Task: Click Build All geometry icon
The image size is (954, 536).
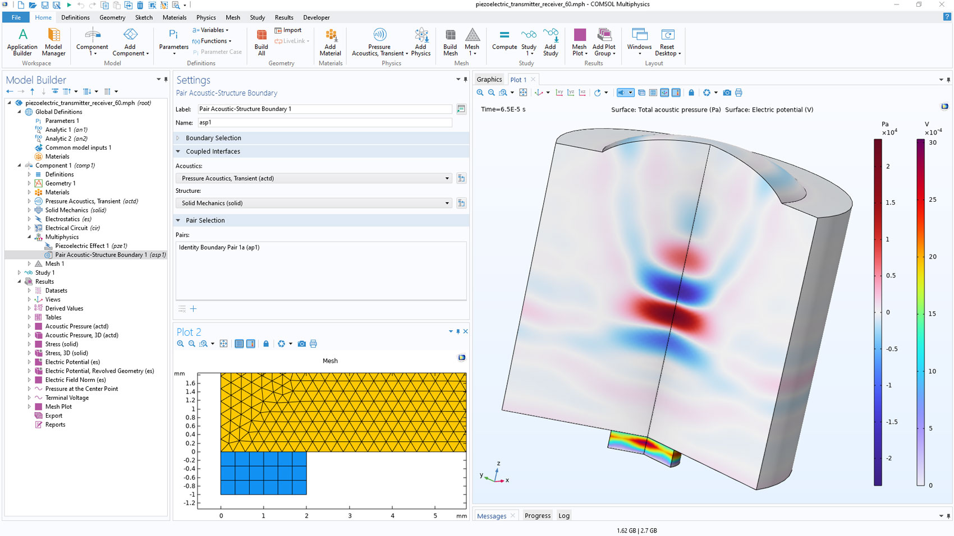Action: (262, 42)
